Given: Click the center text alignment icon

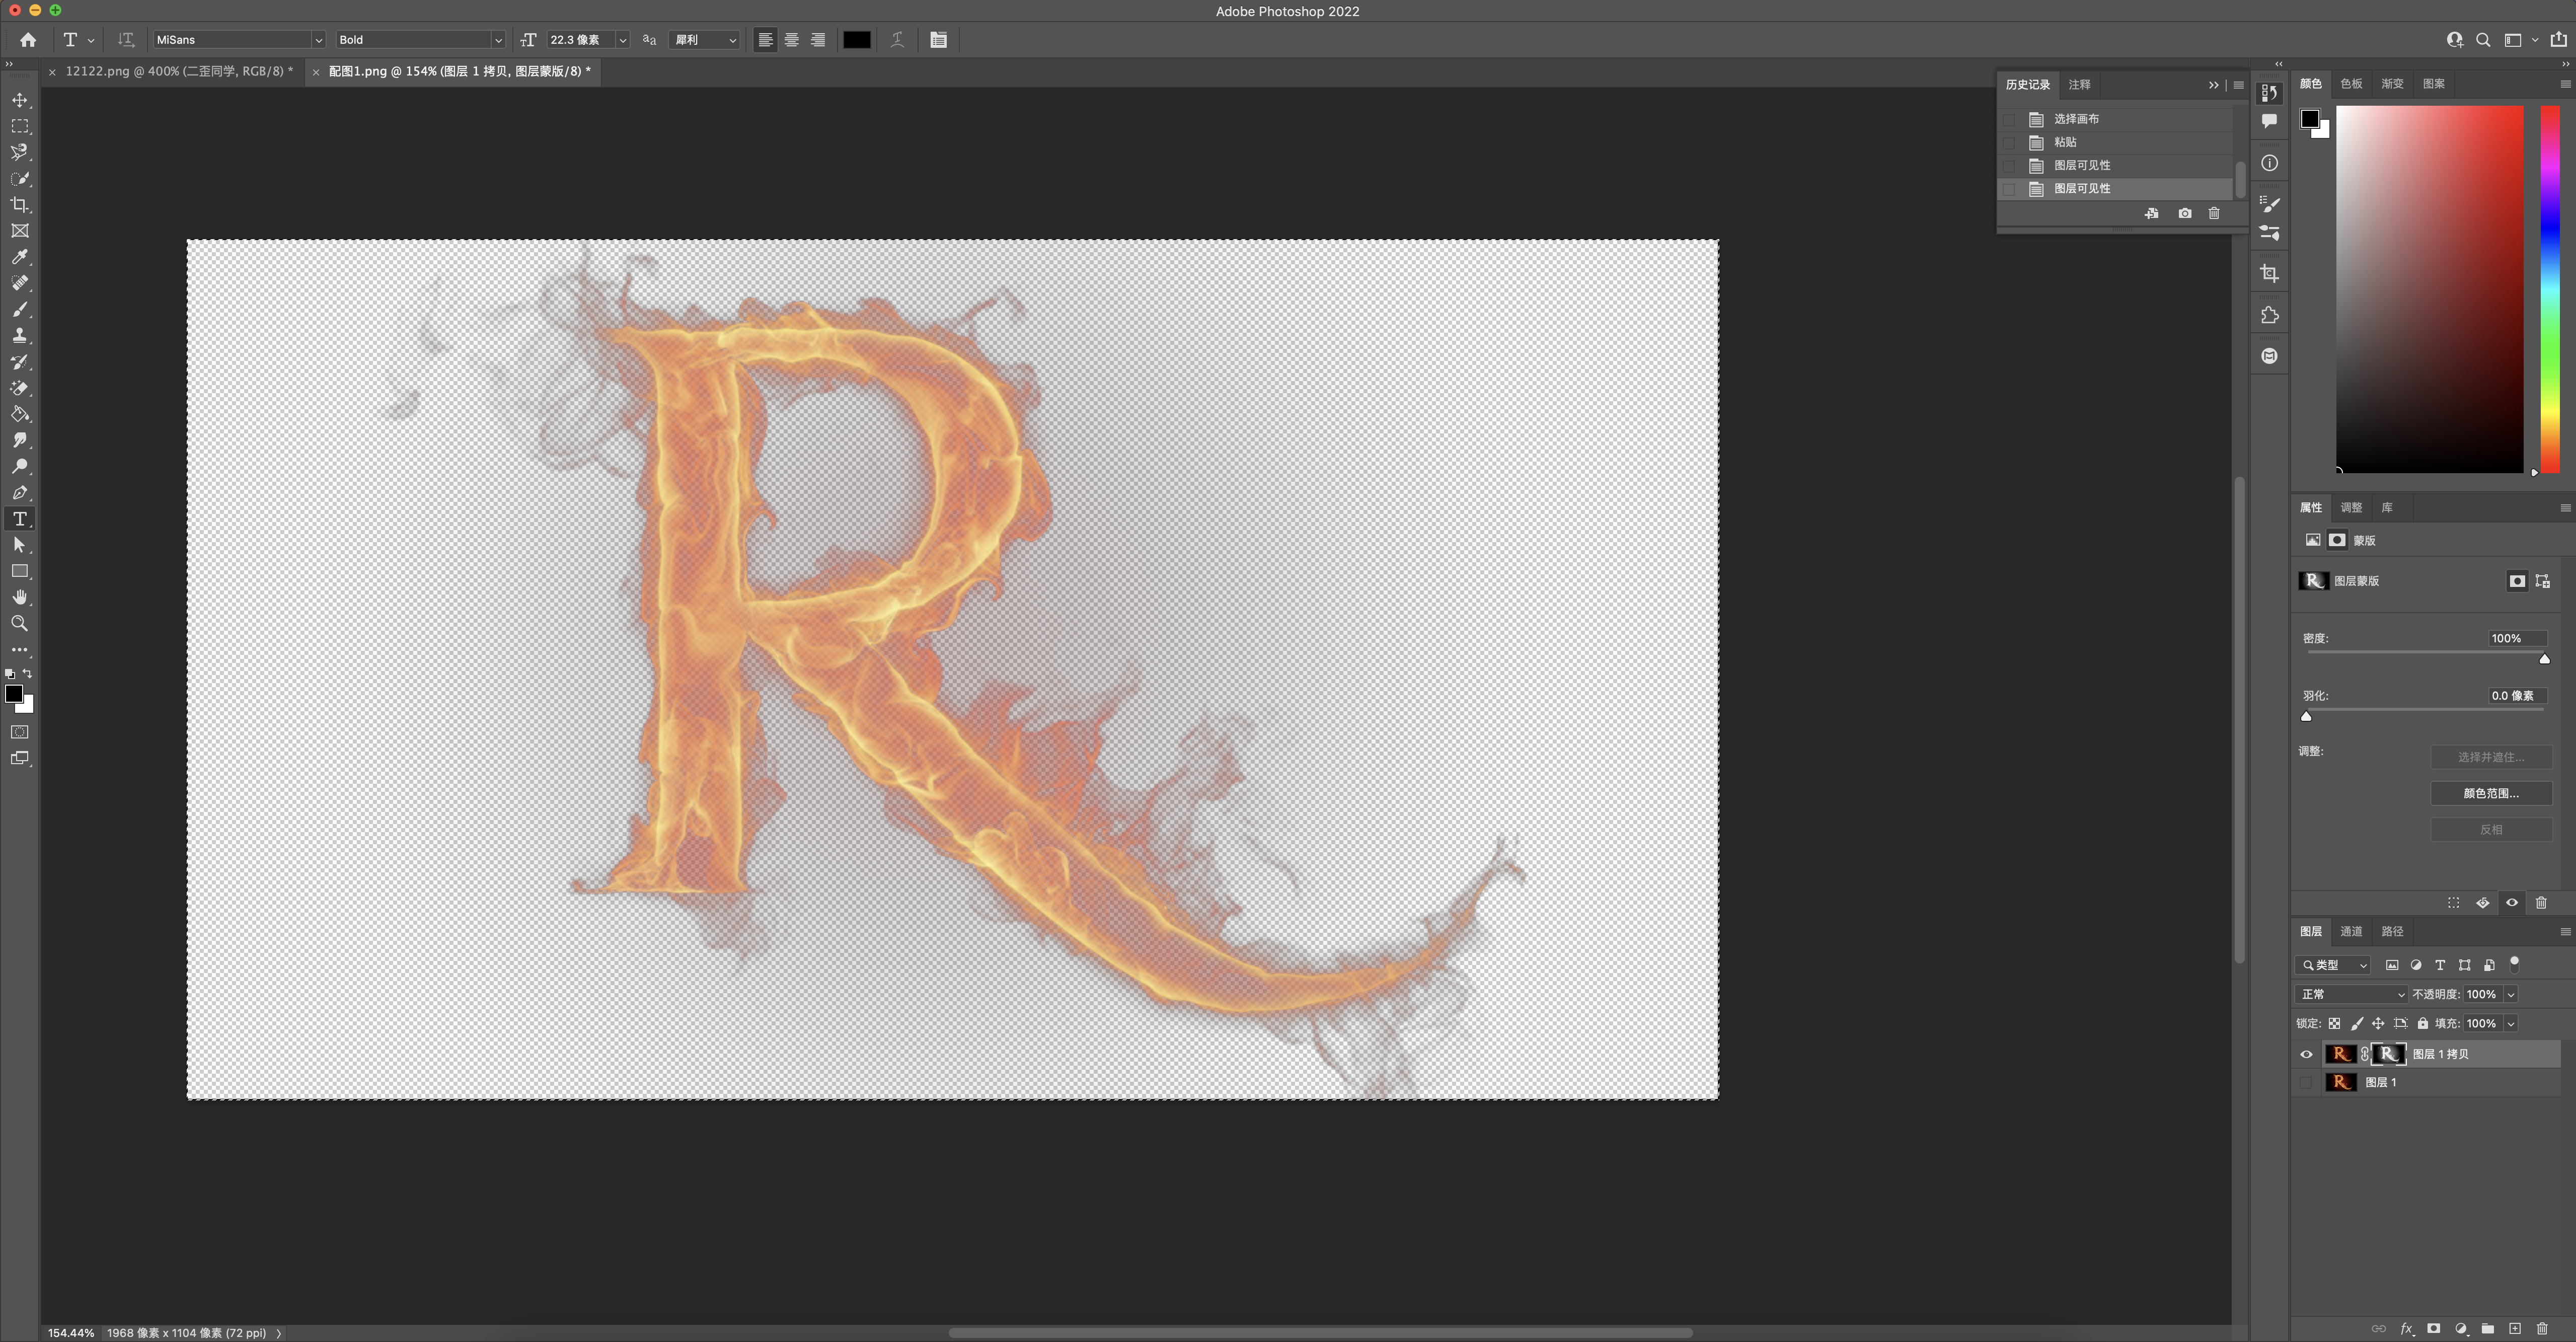Looking at the screenshot, I should (x=791, y=40).
